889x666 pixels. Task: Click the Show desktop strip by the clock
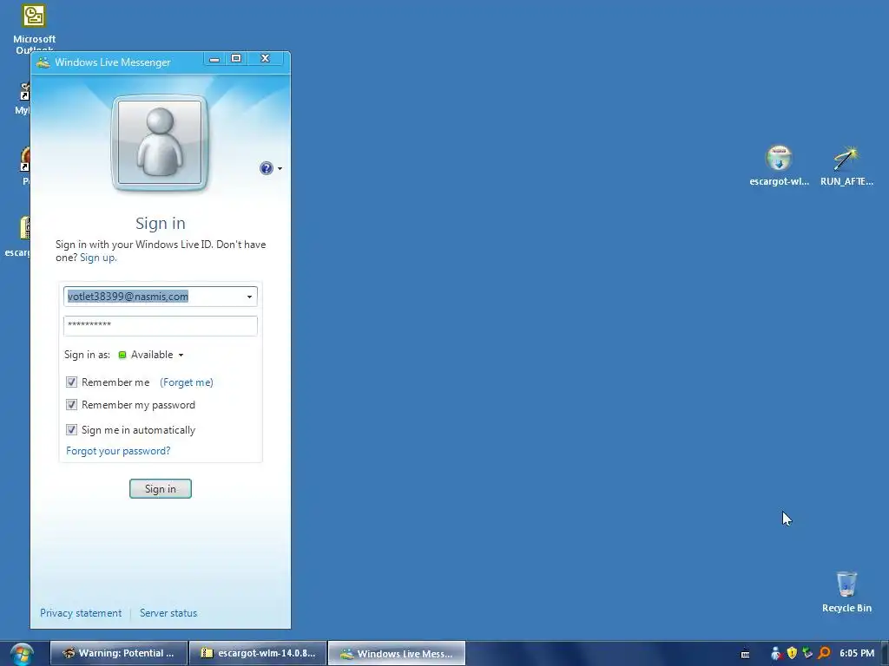tap(885, 654)
